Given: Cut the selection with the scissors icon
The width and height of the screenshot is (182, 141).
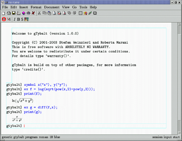Looking at the screenshot, I should click(x=40, y=13).
